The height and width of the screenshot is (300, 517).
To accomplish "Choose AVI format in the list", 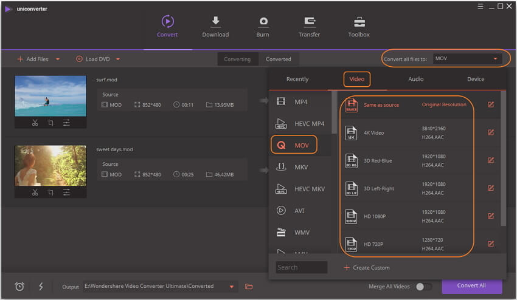I will tap(300, 211).
